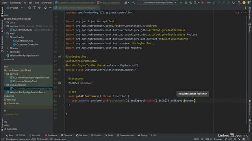Viewport: 252px width, 141px height.
Task: Select CustomerServiceTest in the project tree
Action: (23, 81)
